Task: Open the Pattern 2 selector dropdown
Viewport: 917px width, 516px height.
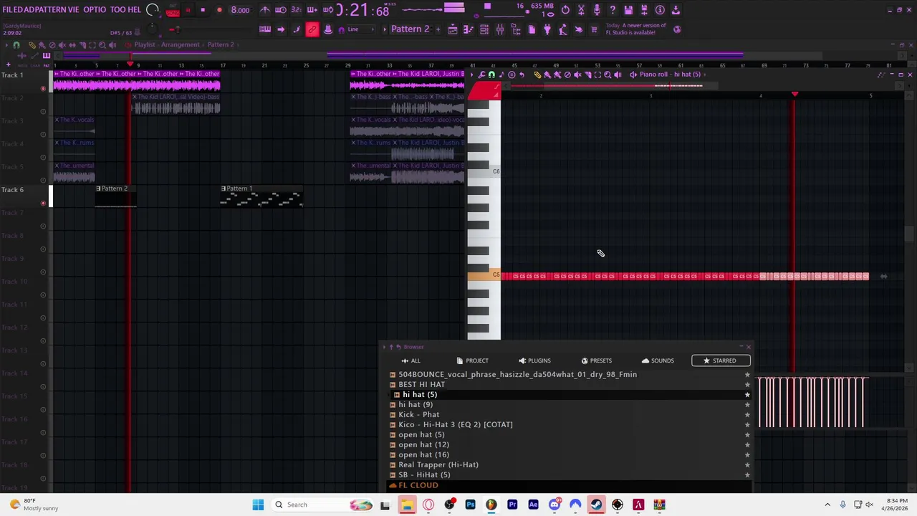Action: point(410,29)
